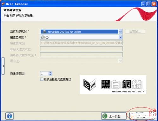The width and height of the screenshot is (158, 121).
Task: Click the greyed Options button beside recorder
Action: coord(135,32)
